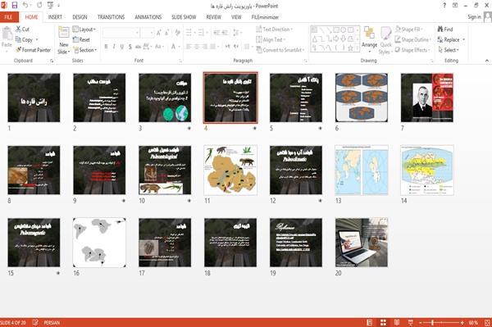Viewport: 492px width, 327px height.
Task: Switch to Normal view in status bar
Action: (x=370, y=322)
